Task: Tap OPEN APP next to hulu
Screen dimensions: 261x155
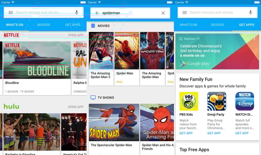Action: (76, 107)
